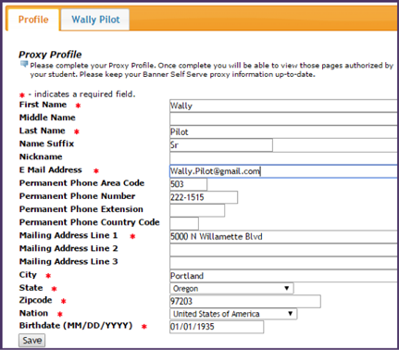Click into the Last Name field
Screen dimensions: 399x350
coord(283,131)
